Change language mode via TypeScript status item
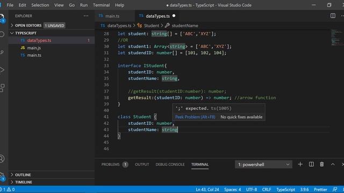Viewport: 344px width, 193px height. (x=285, y=189)
